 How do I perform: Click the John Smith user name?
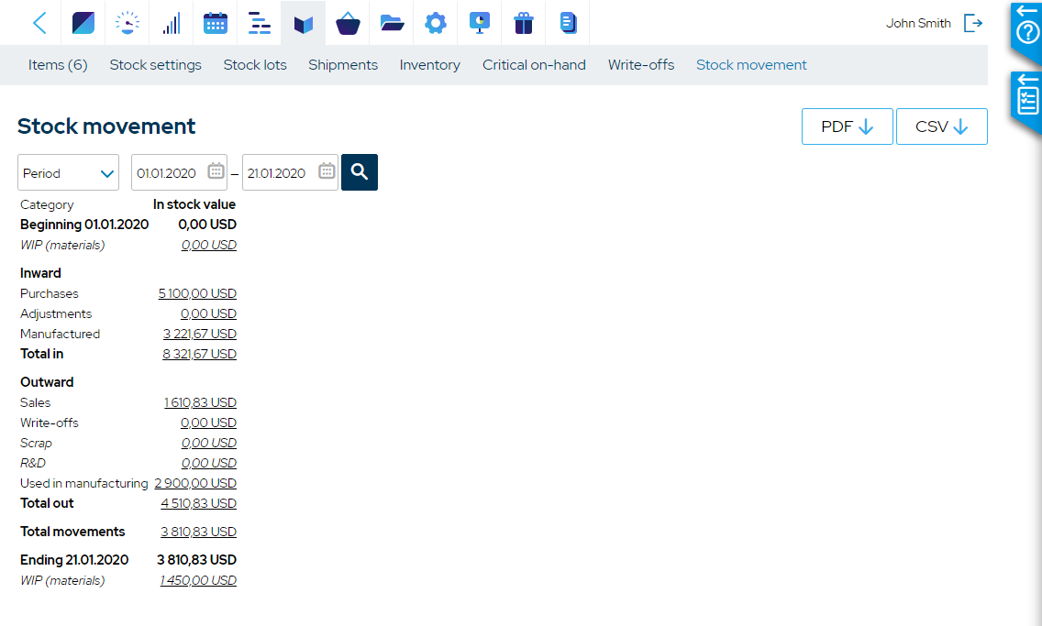pos(918,23)
